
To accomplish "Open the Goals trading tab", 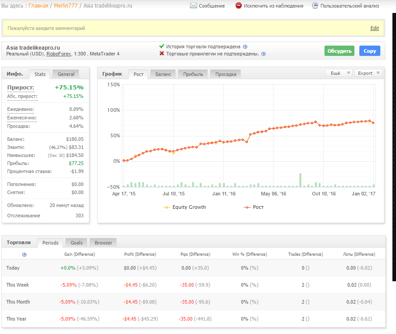I will point(76,243).
